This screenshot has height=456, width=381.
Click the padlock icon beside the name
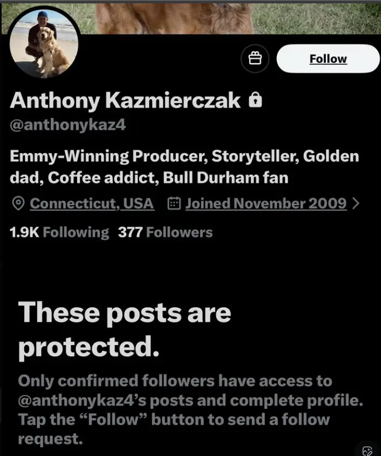click(255, 100)
